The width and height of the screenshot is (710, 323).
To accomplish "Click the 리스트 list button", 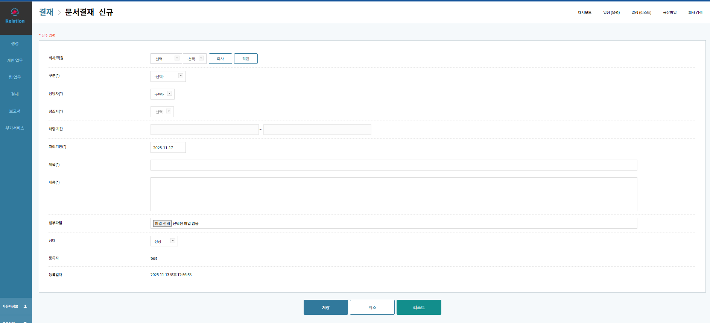I will [419, 307].
